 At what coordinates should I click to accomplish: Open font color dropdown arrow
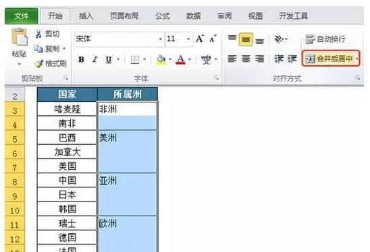point(190,59)
